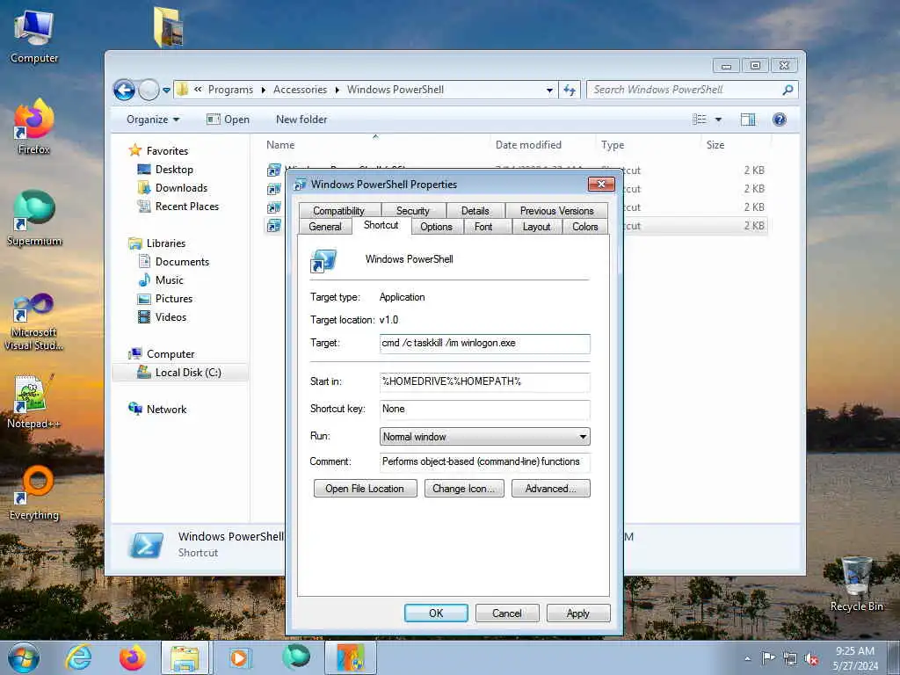The width and height of the screenshot is (900, 675).
Task: Open the Recycle Bin icon
Action: (856, 584)
